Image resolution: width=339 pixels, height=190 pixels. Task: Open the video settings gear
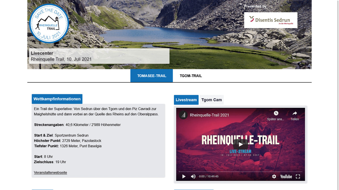[x=274, y=176]
